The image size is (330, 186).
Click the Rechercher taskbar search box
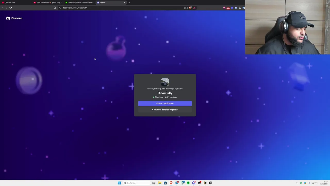136,183
